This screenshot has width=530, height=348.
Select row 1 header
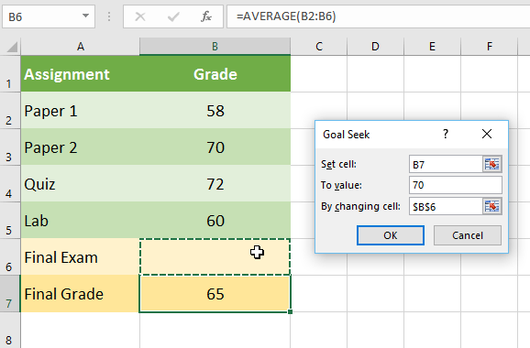10,73
